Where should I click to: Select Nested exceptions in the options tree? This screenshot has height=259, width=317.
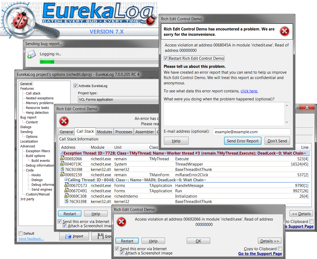tap(40, 98)
